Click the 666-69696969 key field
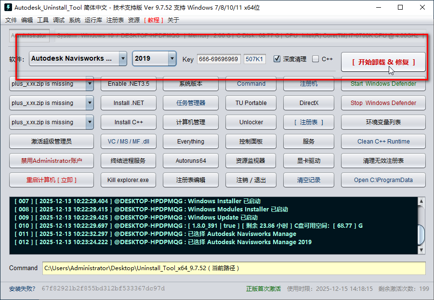Viewport: 434px width, 300px height. [219, 59]
